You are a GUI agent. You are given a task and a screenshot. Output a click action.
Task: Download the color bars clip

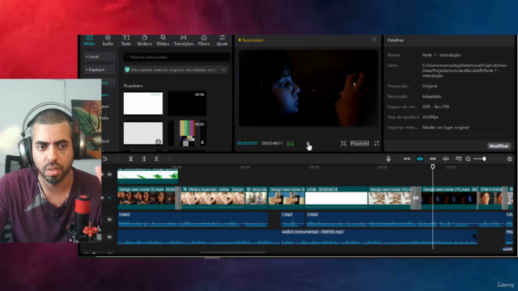click(202, 142)
